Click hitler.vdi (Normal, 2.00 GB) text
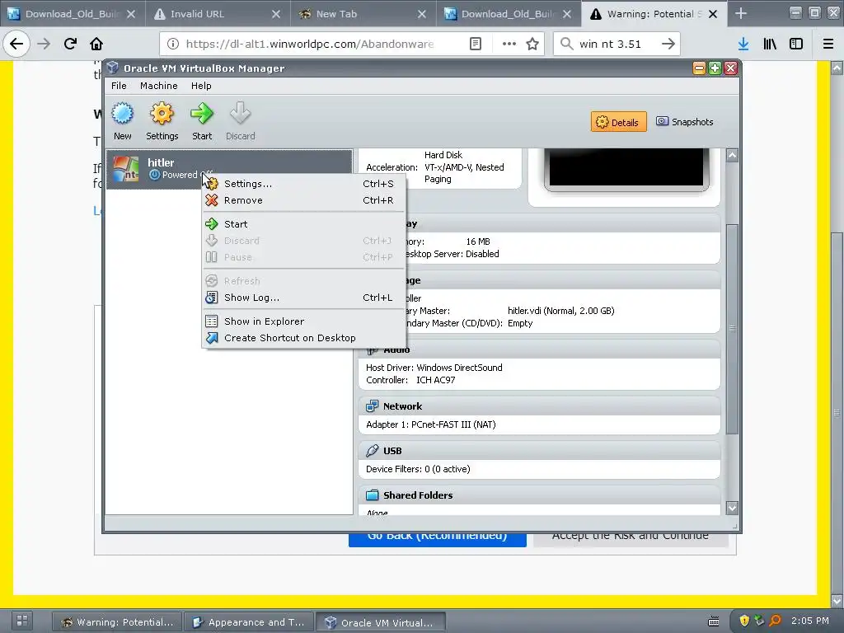 pos(560,311)
